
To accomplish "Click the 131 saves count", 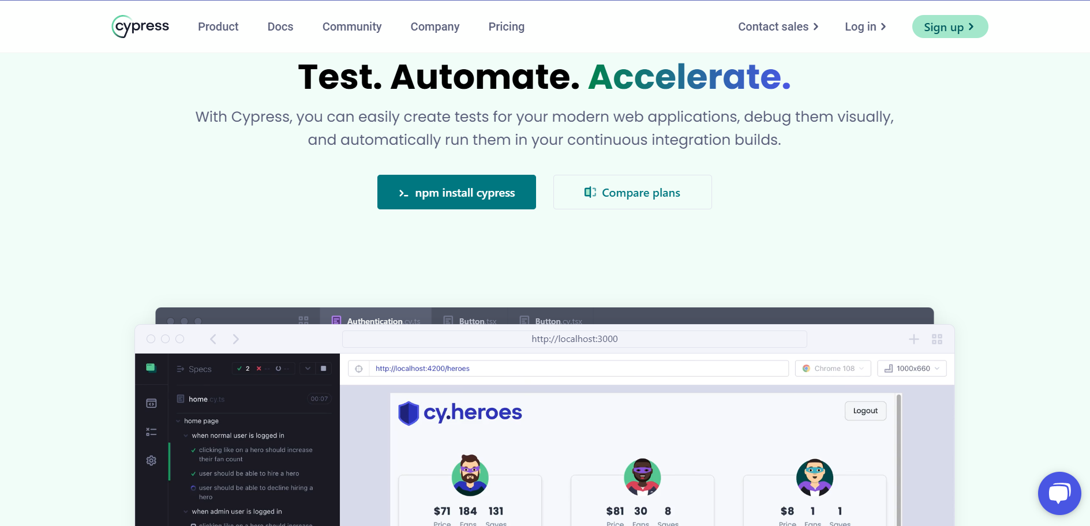I will pyautogui.click(x=496, y=511).
